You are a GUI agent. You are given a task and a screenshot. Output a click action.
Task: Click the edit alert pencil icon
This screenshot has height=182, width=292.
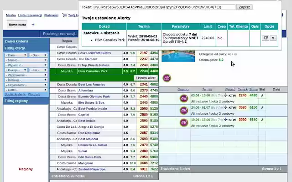click(x=266, y=38)
